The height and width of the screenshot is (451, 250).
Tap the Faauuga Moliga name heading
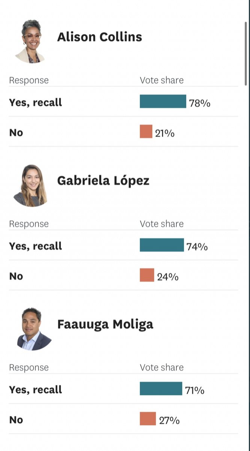(105, 324)
